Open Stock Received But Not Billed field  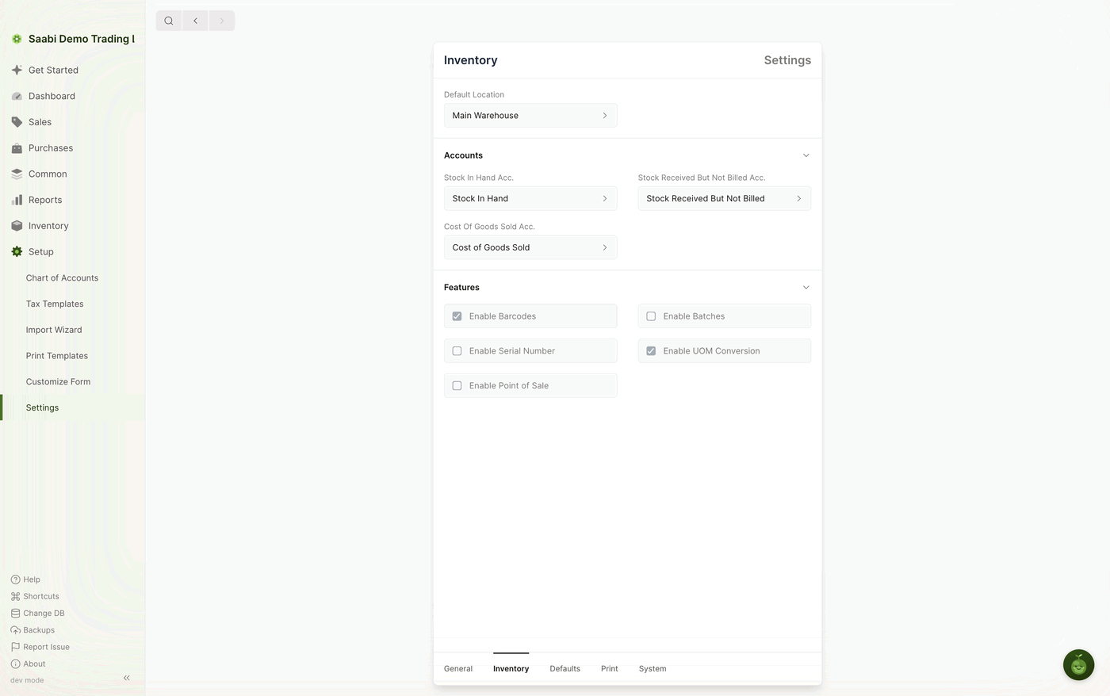pyautogui.click(x=725, y=198)
